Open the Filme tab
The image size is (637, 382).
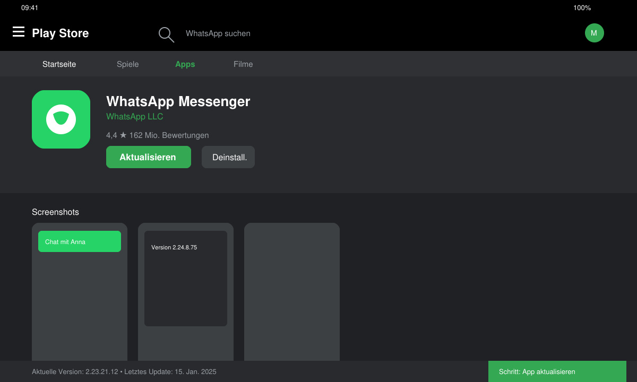243,64
